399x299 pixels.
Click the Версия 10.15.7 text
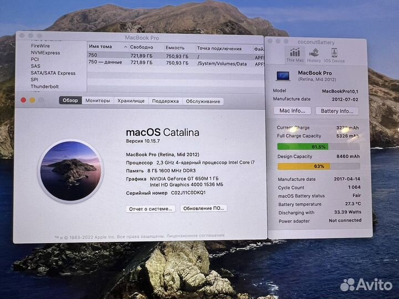point(143,141)
